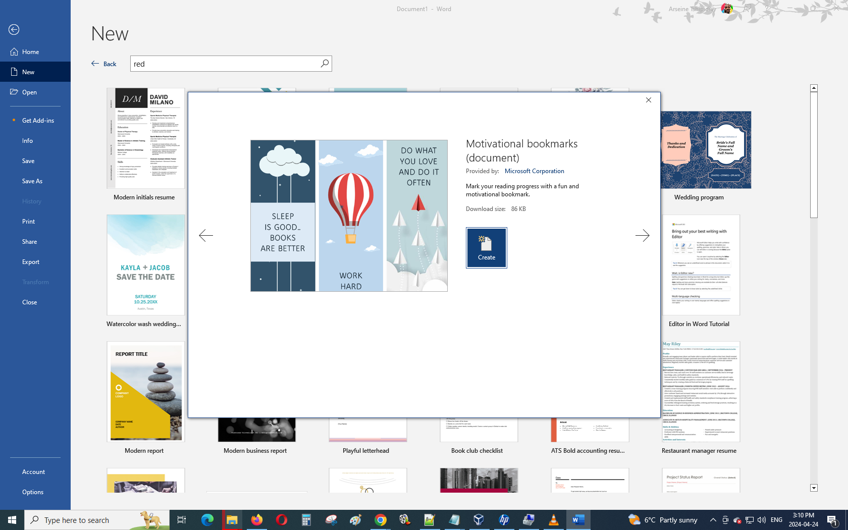Go to previous template with left arrow
This screenshot has height=530, width=848.
click(206, 236)
